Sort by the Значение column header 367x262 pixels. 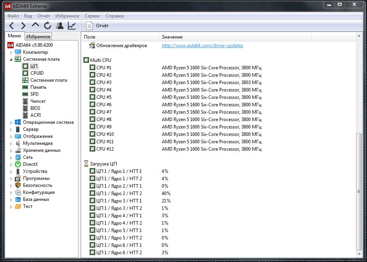coord(235,37)
